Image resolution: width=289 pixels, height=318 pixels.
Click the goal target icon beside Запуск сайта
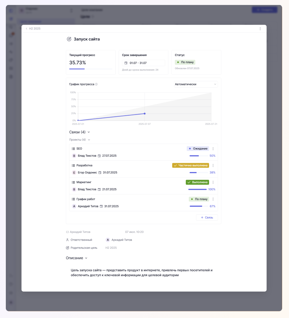(69, 39)
